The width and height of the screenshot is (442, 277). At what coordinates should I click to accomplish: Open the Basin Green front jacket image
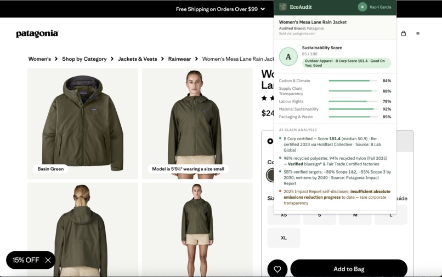[x=83, y=124]
